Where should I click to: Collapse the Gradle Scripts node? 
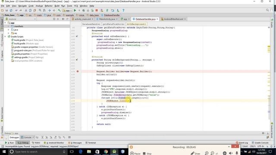click(x=5, y=37)
